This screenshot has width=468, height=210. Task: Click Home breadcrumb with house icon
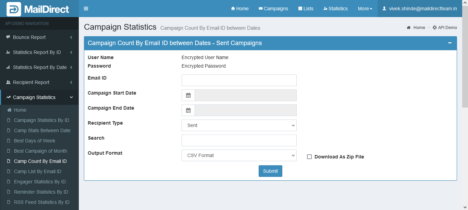[416, 28]
